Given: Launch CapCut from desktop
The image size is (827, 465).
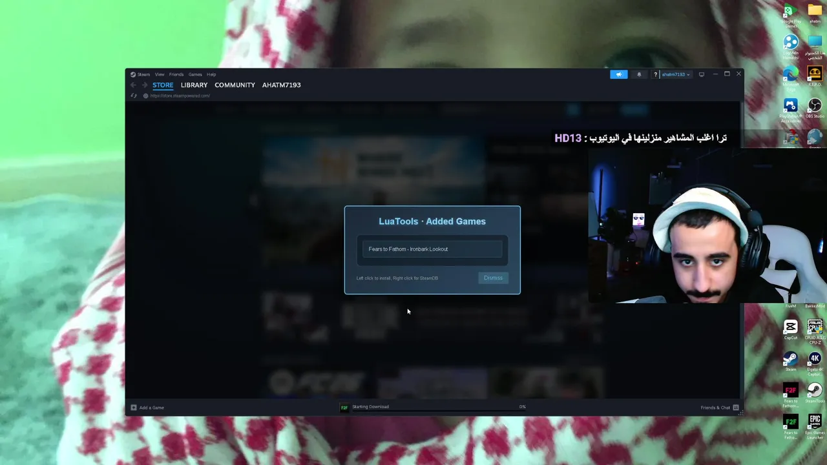Looking at the screenshot, I should tap(791, 330).
